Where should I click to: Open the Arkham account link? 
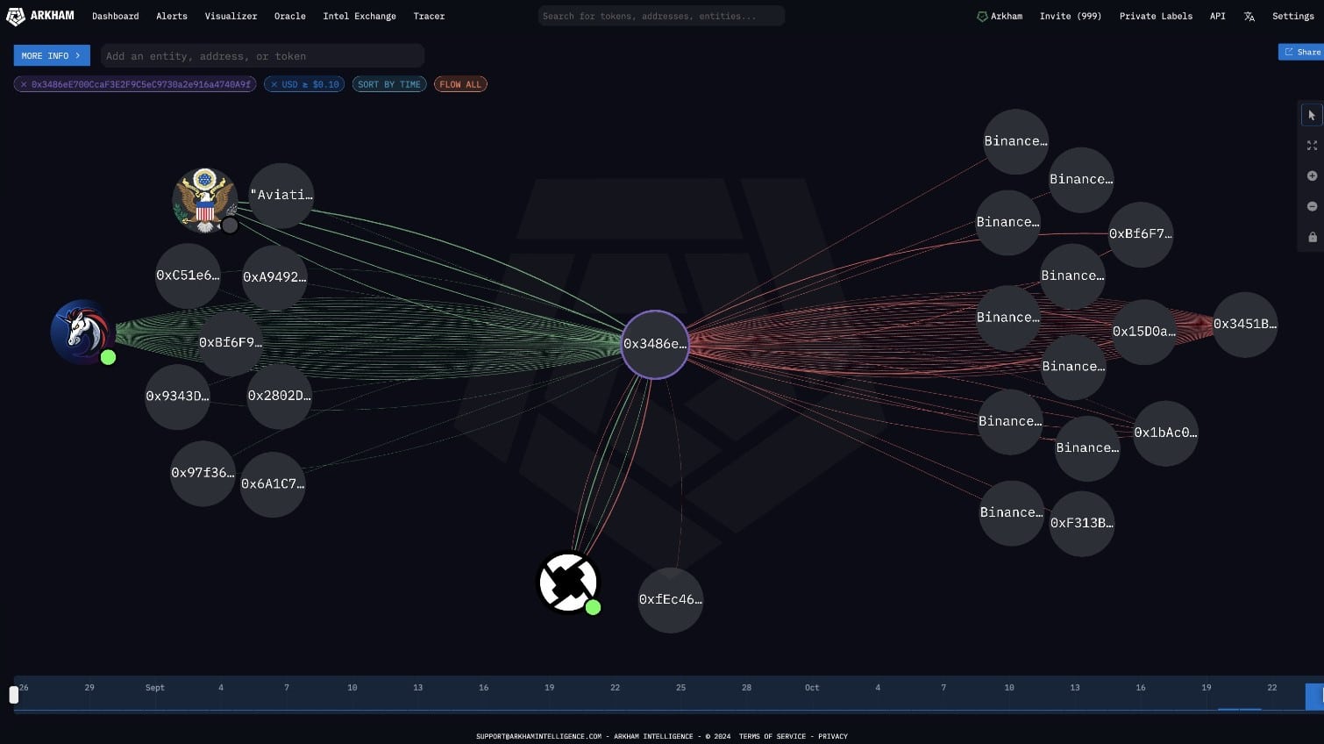1000,17
